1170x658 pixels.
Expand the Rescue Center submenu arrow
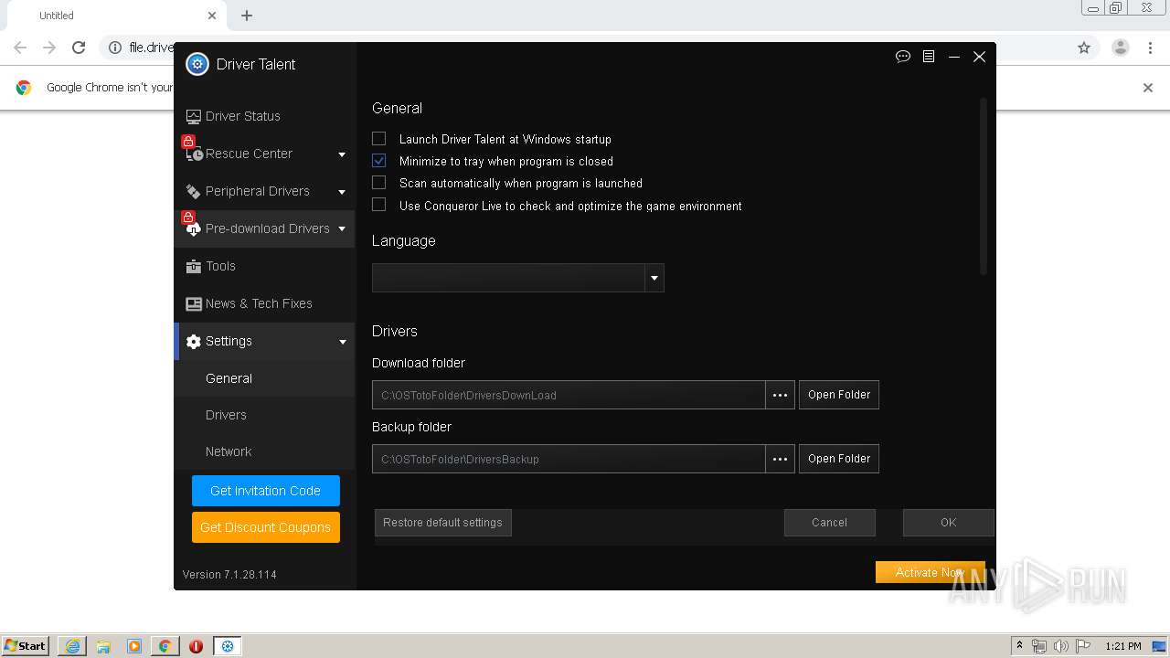[x=342, y=154]
